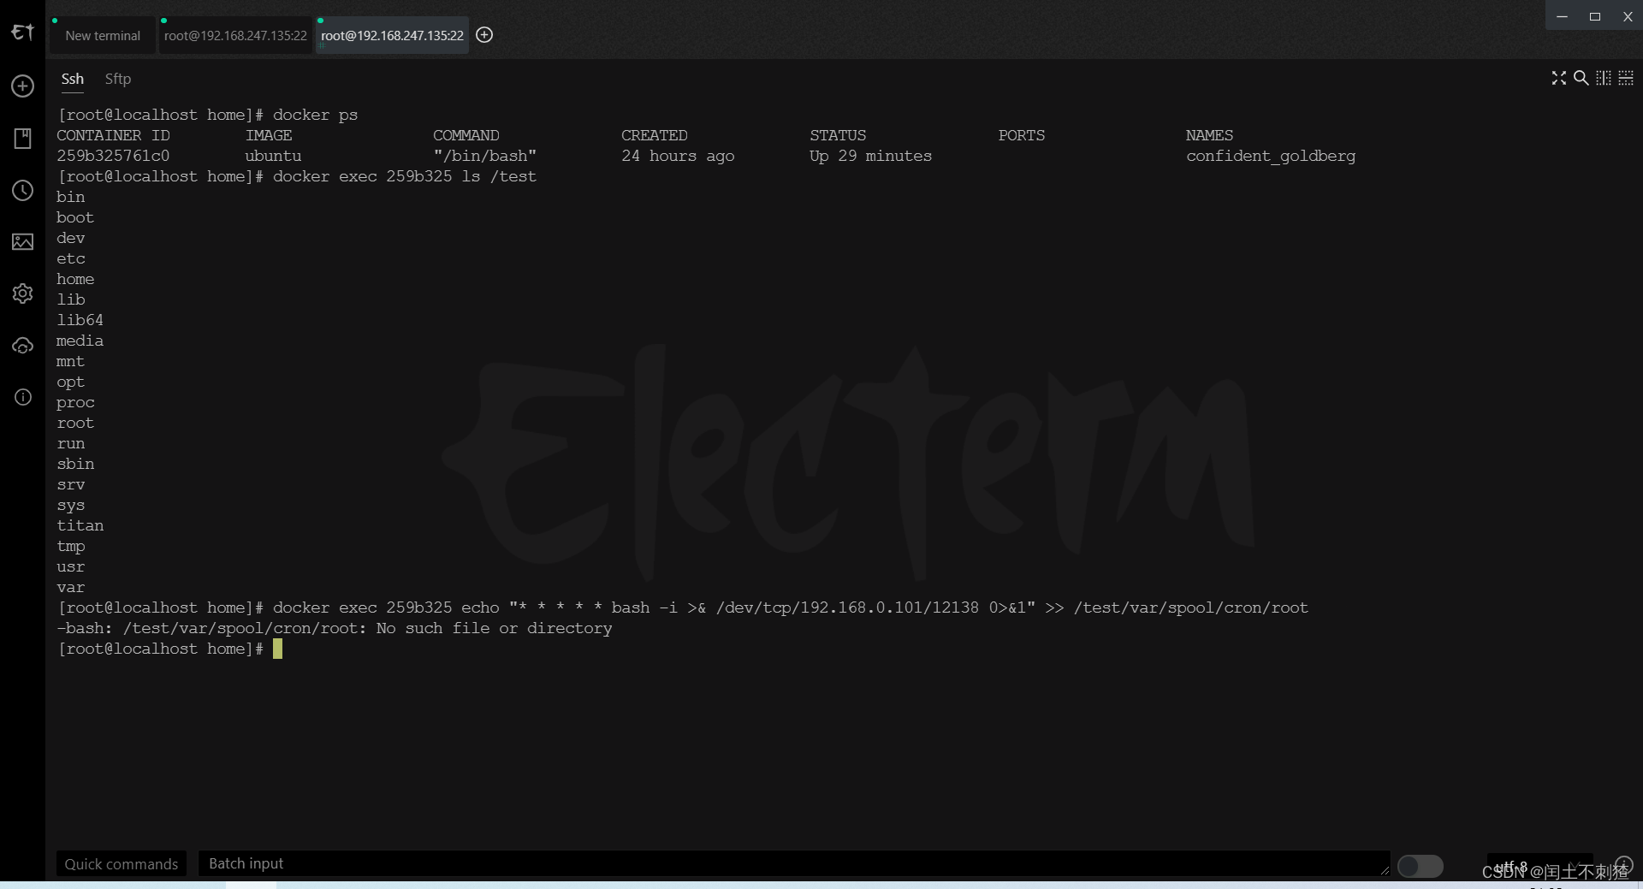Split terminal horizontally with the horizontal split icon
The height and width of the screenshot is (889, 1643).
(x=1626, y=78)
